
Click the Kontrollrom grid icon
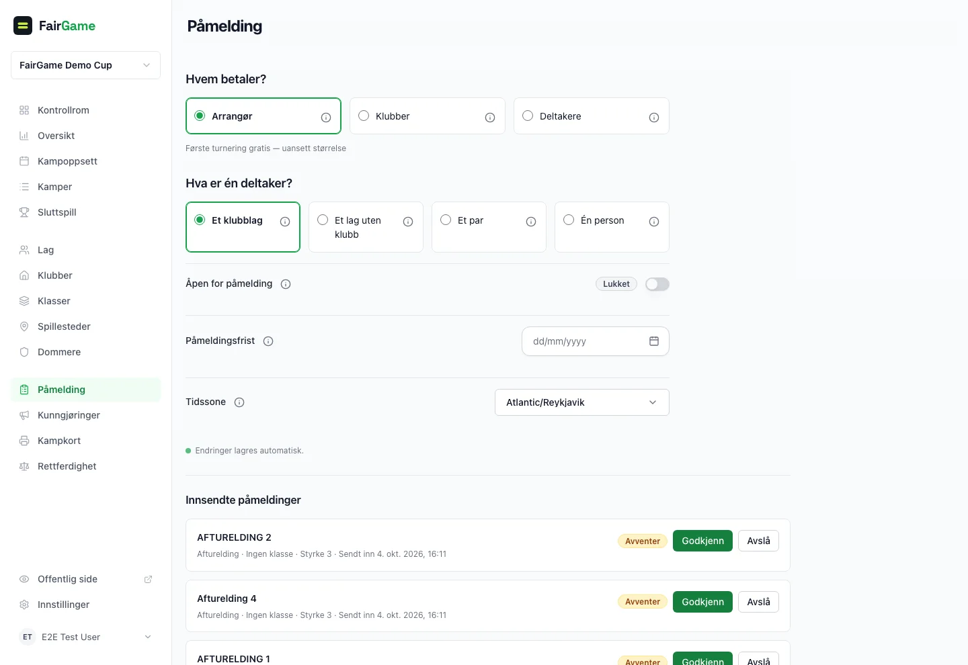coord(24,110)
